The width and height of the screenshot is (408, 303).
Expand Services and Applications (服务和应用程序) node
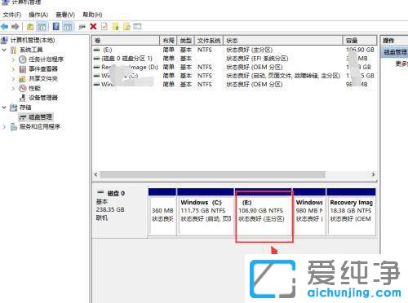(4, 127)
